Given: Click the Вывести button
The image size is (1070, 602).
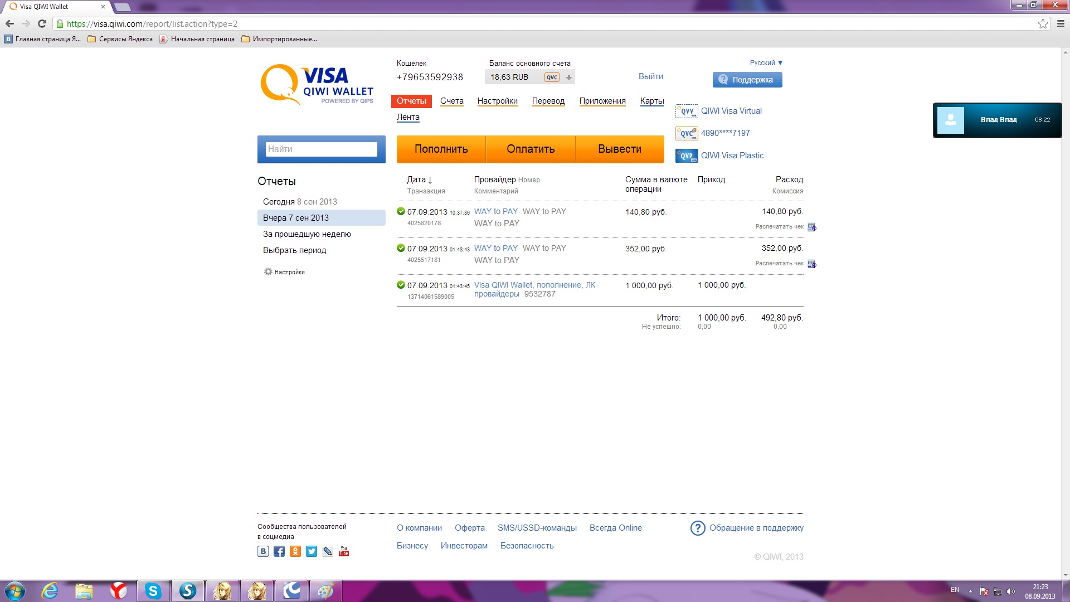Looking at the screenshot, I should pos(620,149).
